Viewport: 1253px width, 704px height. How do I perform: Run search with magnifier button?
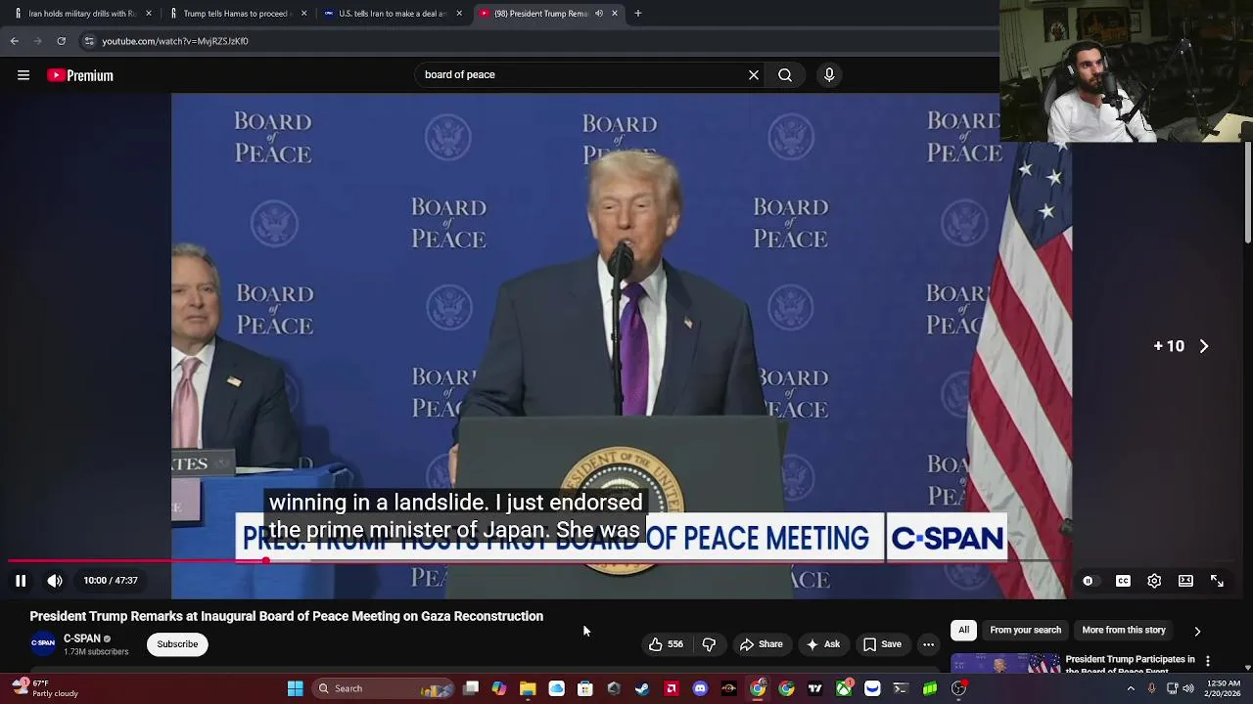[x=785, y=74]
